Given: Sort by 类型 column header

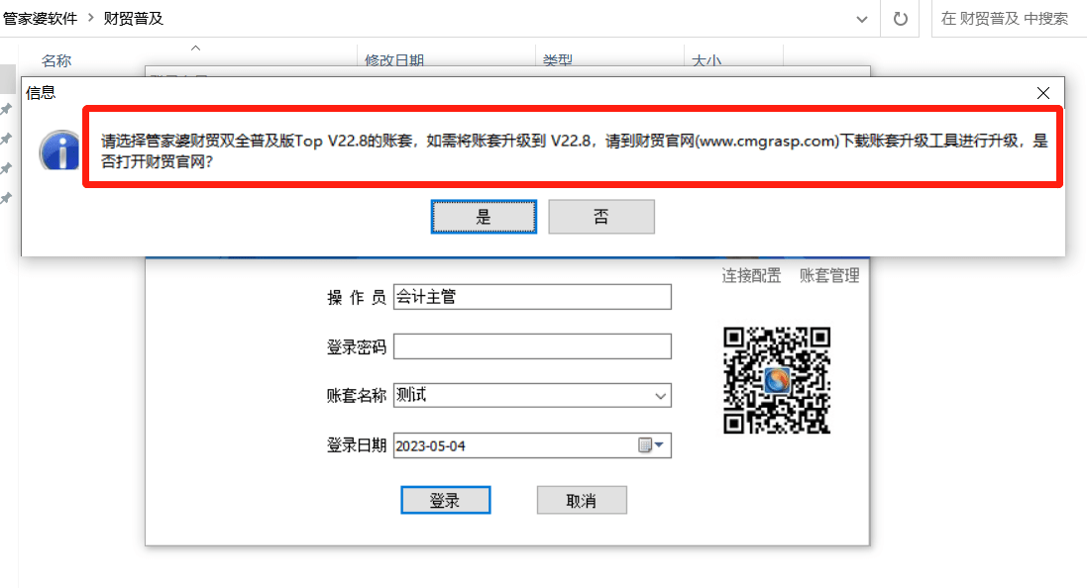Looking at the screenshot, I should pyautogui.click(x=557, y=59).
